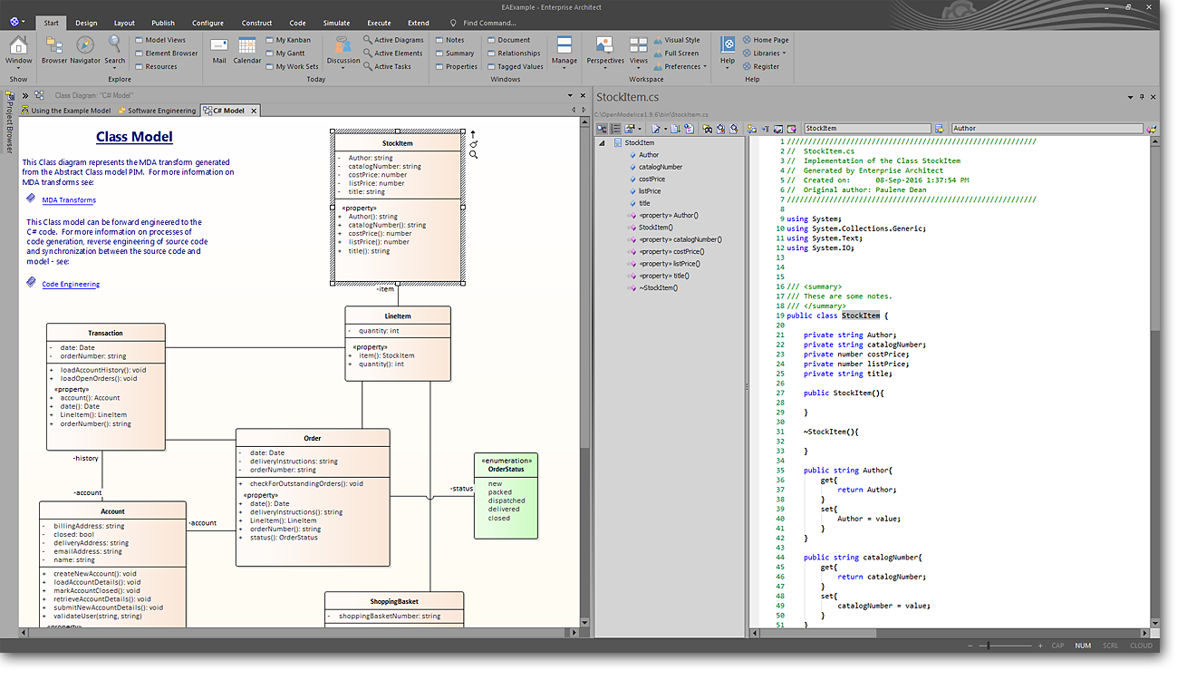
Task: Click the Mail envelope icon
Action: 219,46
